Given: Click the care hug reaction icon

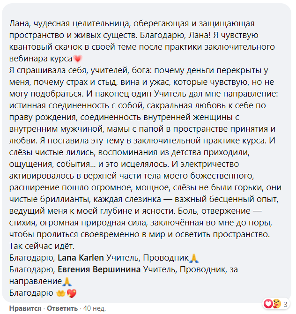Looking at the screenshot, I should (x=275, y=304).
